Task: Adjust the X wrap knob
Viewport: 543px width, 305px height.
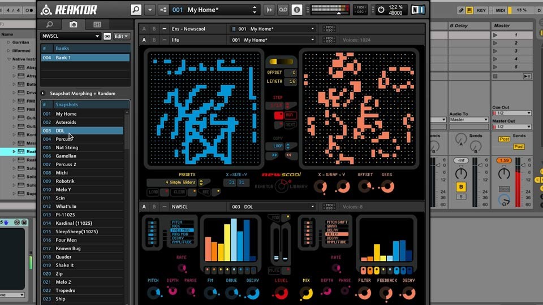Action: (x=321, y=187)
